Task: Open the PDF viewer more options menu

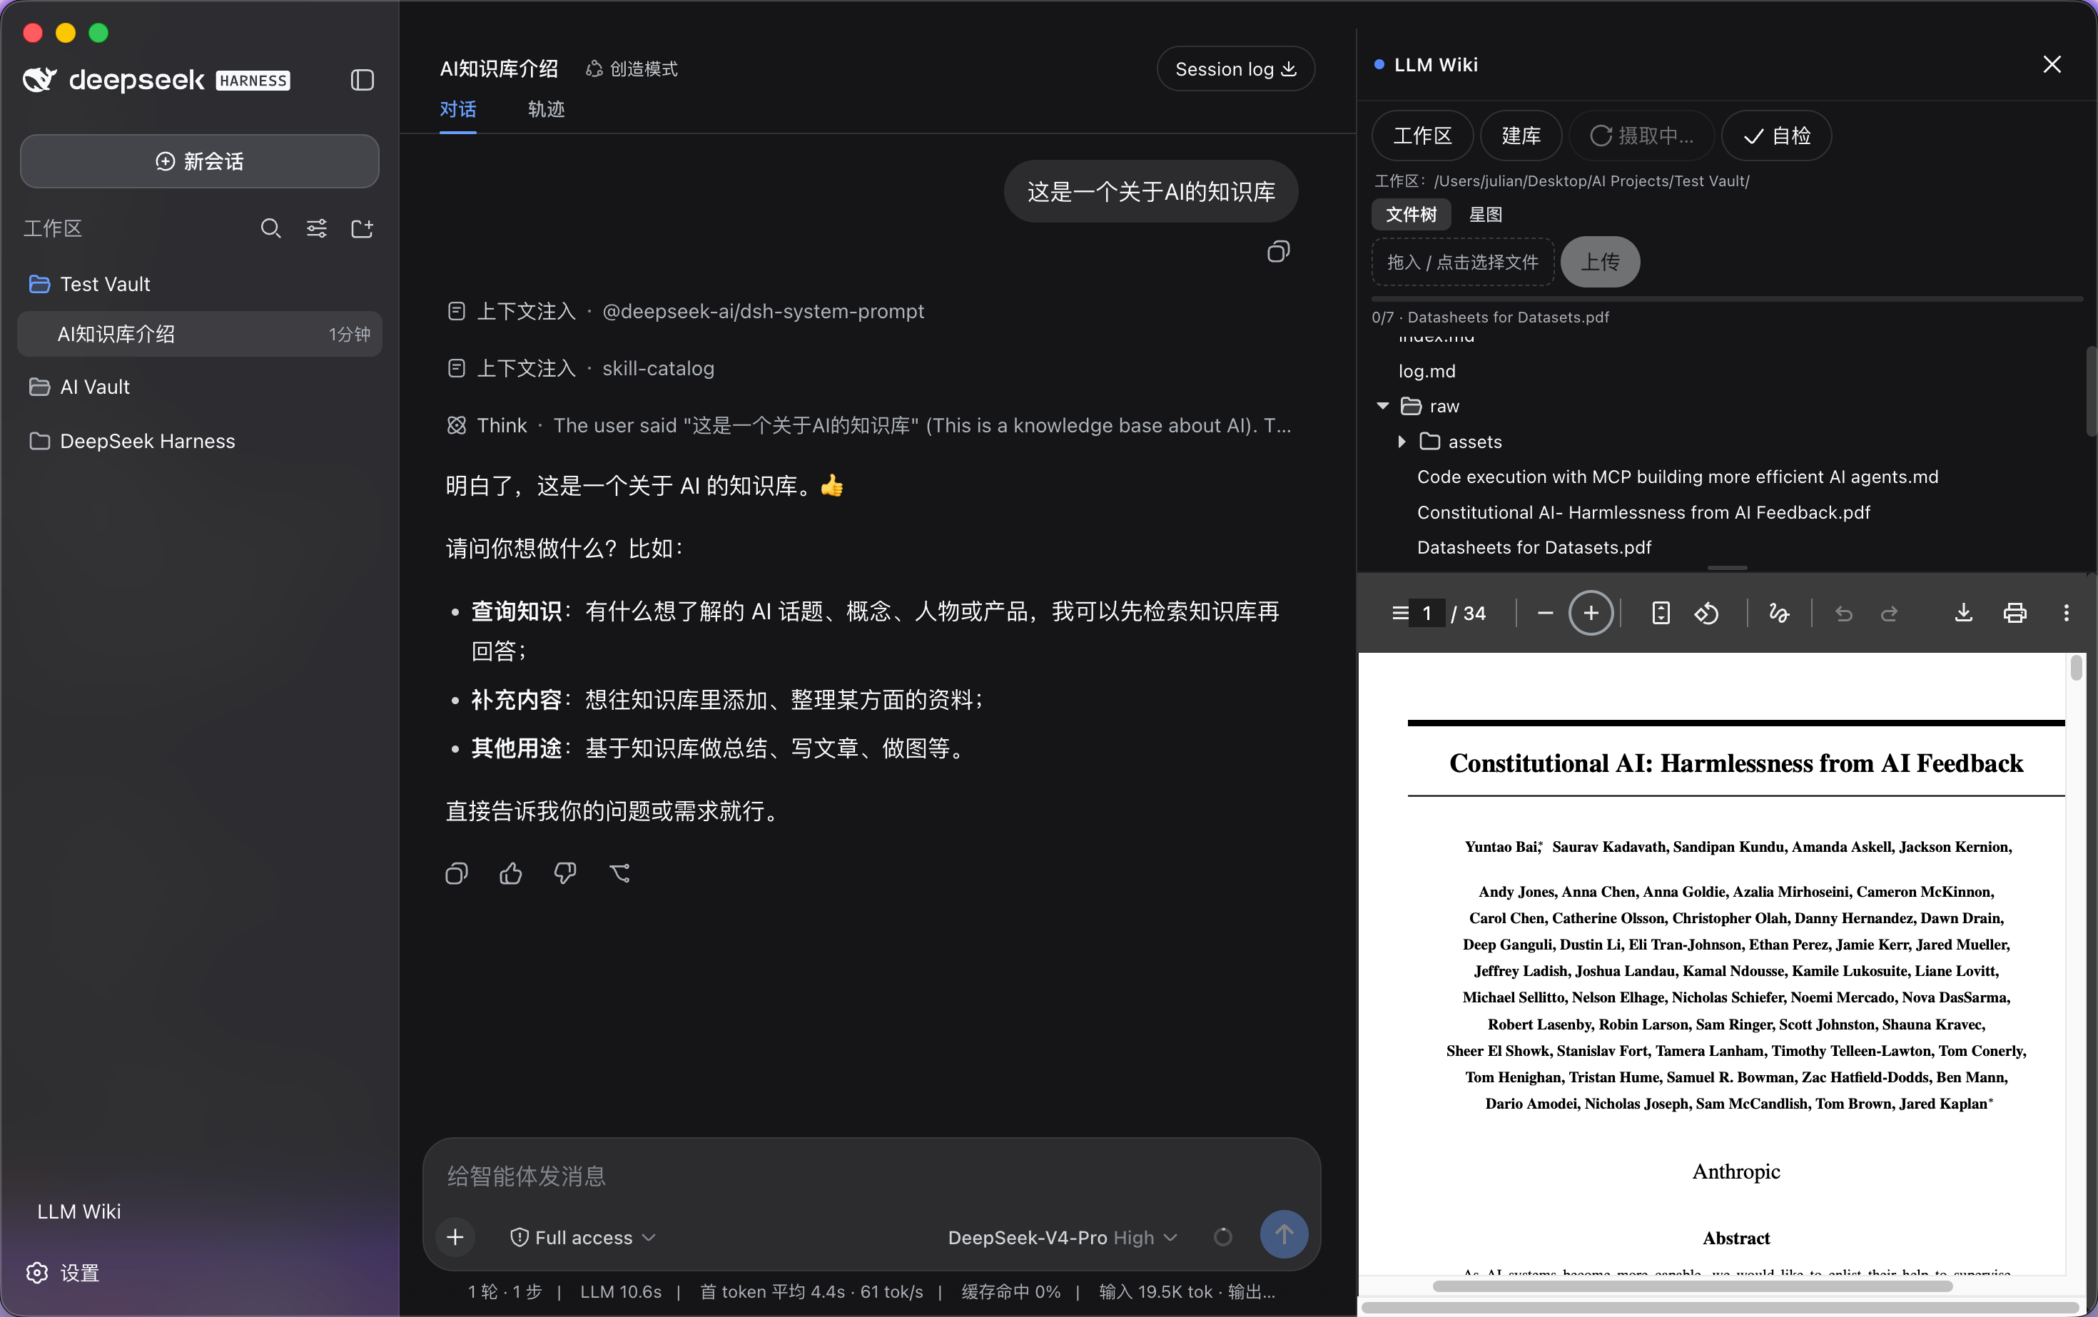Action: [x=2066, y=614]
